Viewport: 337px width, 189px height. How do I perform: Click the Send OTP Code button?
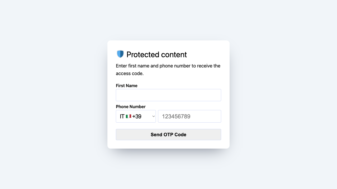point(168,134)
